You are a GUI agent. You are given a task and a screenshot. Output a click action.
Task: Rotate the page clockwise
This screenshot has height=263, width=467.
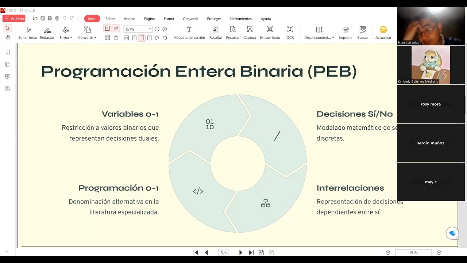(157, 38)
